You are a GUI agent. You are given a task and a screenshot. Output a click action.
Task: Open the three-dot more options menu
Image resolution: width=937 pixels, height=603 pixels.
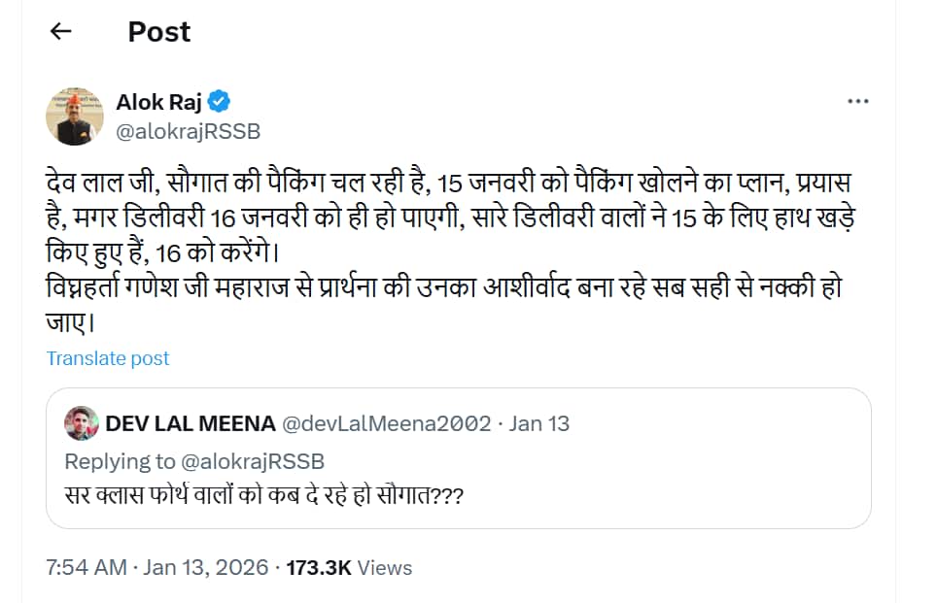click(x=857, y=101)
